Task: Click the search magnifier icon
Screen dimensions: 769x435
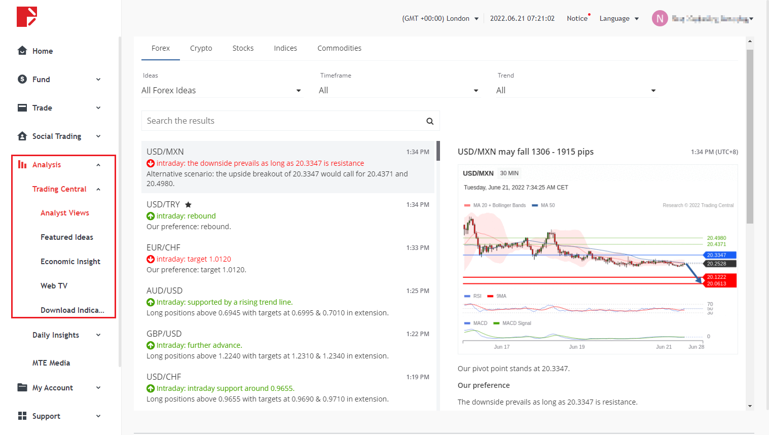Action: [x=430, y=121]
